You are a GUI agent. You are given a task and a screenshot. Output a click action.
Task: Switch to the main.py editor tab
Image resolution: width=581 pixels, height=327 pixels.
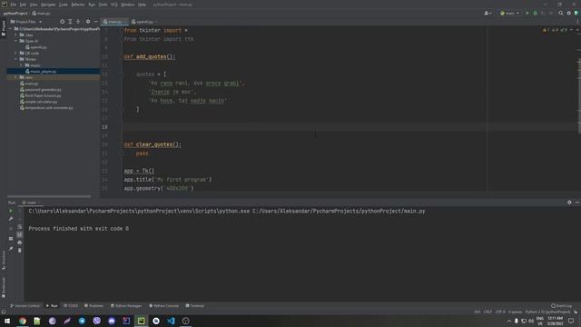[114, 22]
